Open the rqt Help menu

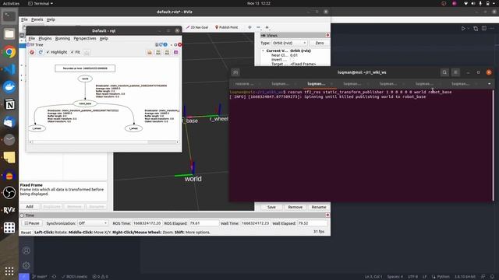click(x=104, y=38)
